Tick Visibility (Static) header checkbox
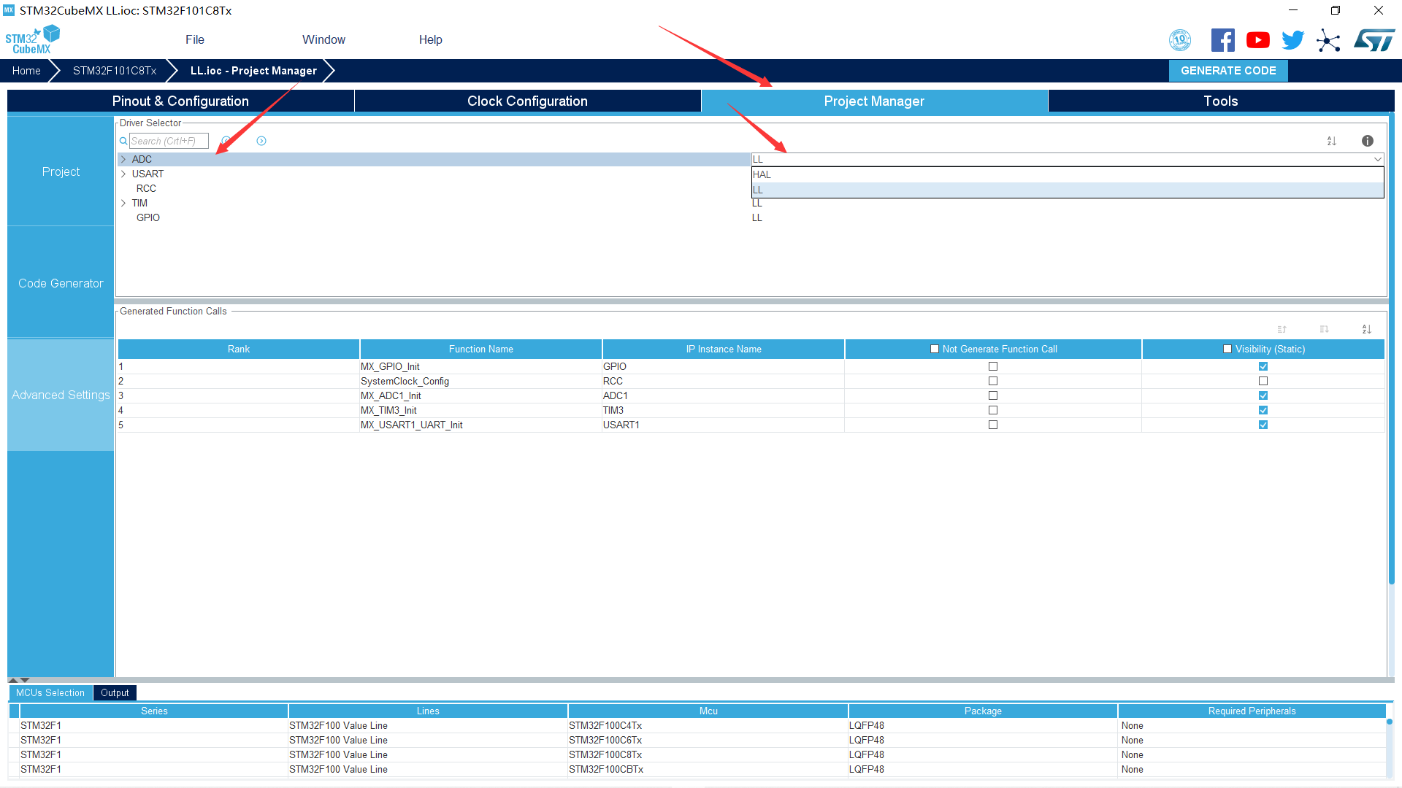Screen dimensions: 1402x788 pos(1227,349)
